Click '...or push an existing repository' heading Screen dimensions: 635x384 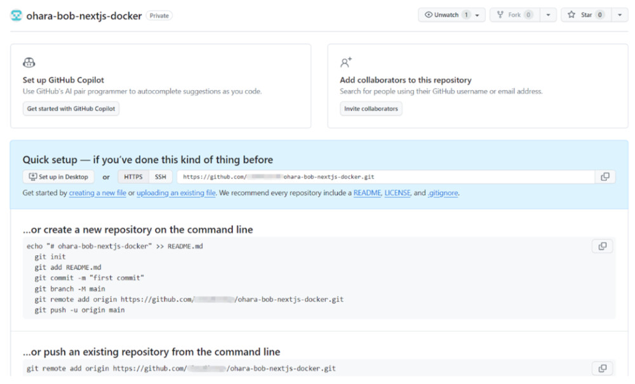pos(152,352)
